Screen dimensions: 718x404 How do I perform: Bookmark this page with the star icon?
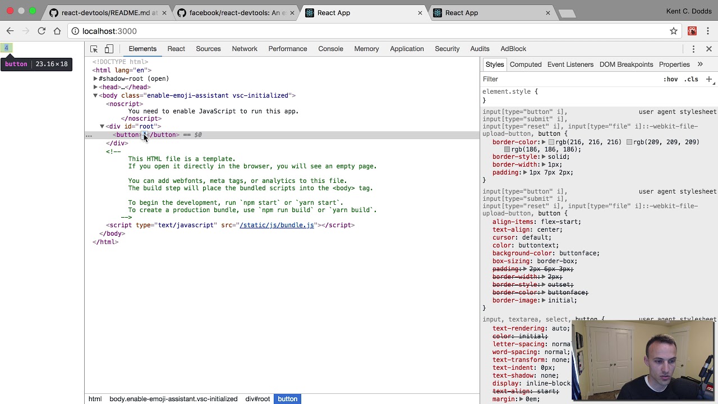(x=674, y=31)
